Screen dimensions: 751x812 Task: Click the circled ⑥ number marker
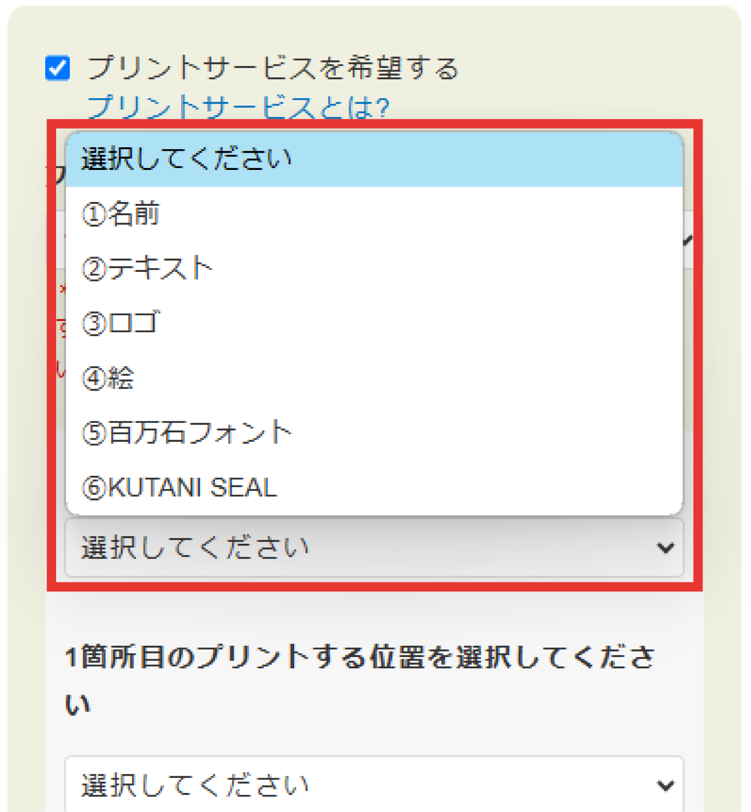point(94,488)
